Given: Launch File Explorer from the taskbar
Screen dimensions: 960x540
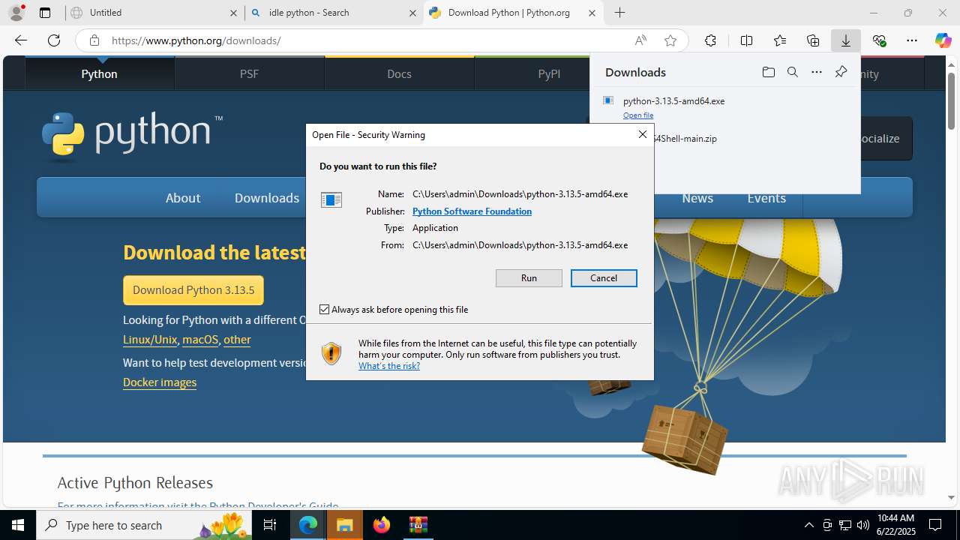Looking at the screenshot, I should (x=344, y=525).
